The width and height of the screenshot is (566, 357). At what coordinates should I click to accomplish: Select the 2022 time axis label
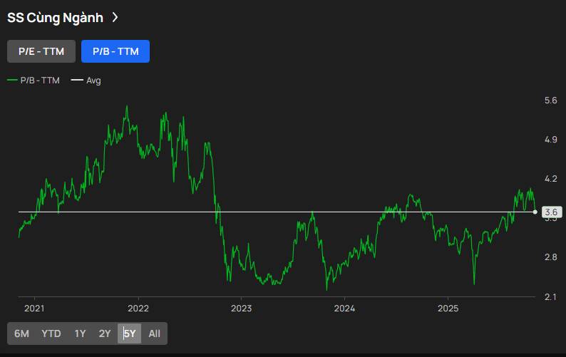coord(138,309)
